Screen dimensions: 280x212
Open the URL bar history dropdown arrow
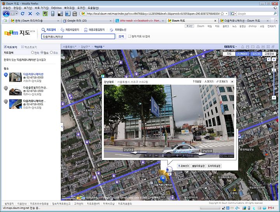pos(227,14)
